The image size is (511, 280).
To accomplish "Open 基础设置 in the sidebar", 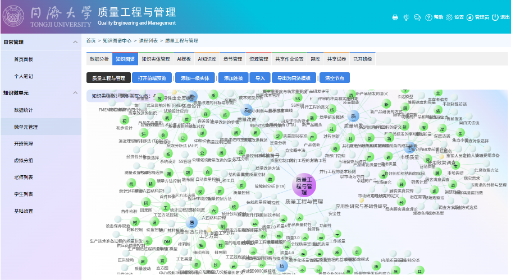I will 24,211.
